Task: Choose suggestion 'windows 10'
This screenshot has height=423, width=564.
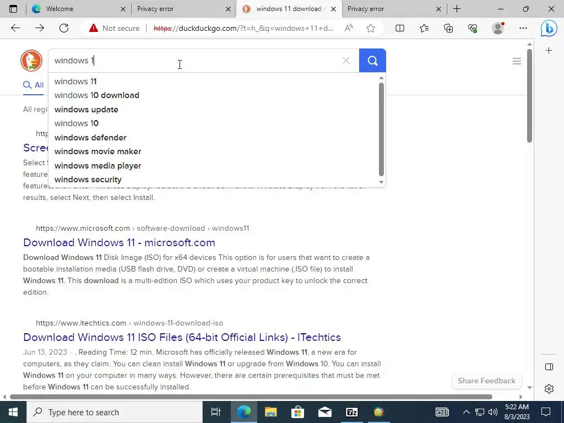Action: click(214, 123)
